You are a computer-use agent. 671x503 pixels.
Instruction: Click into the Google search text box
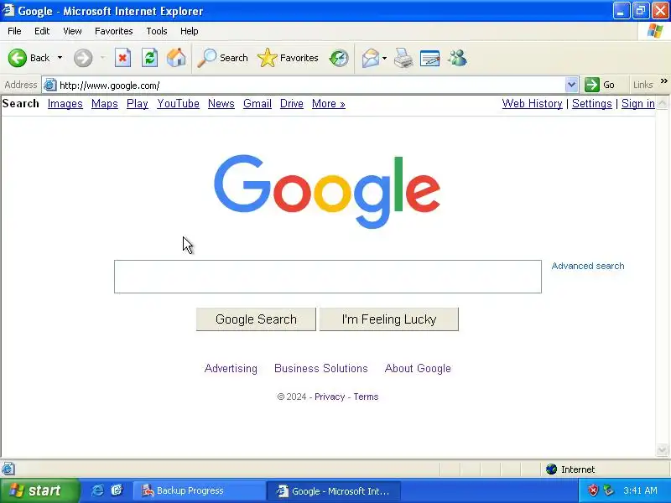328,277
